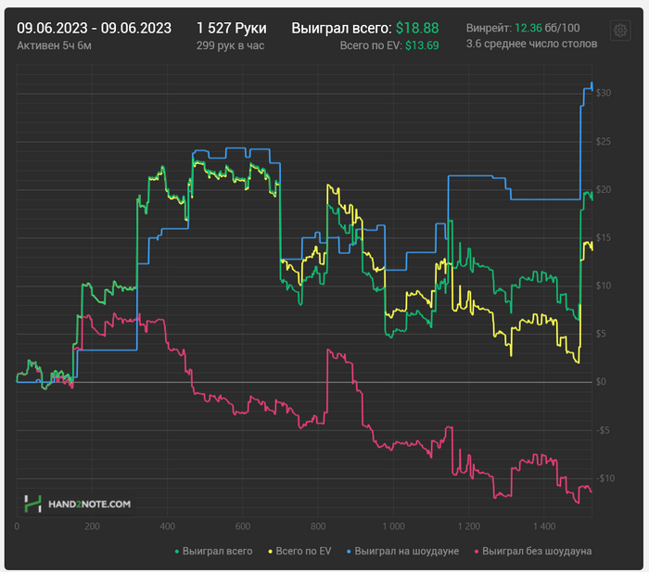This screenshot has width=649, height=572.
Task: Click the blue showdown line's final peak
Action: tap(592, 83)
